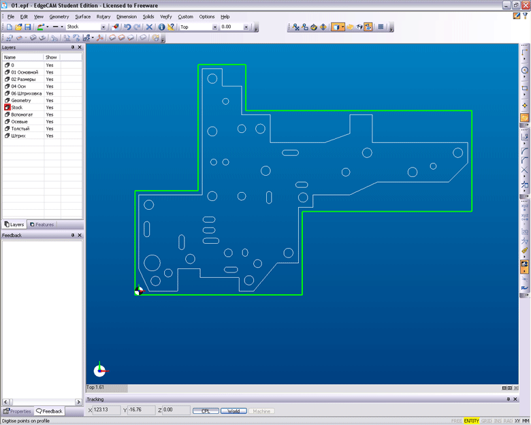
Task: Pin the Feedback panel
Action: point(72,235)
